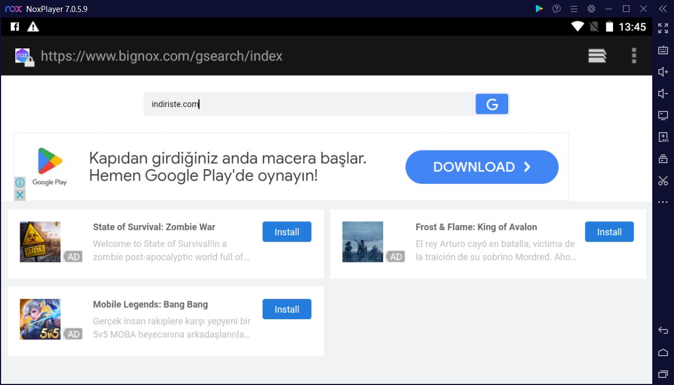674x385 pixels.
Task: Click the Frost & Flame description text
Action: pyautogui.click(x=496, y=250)
